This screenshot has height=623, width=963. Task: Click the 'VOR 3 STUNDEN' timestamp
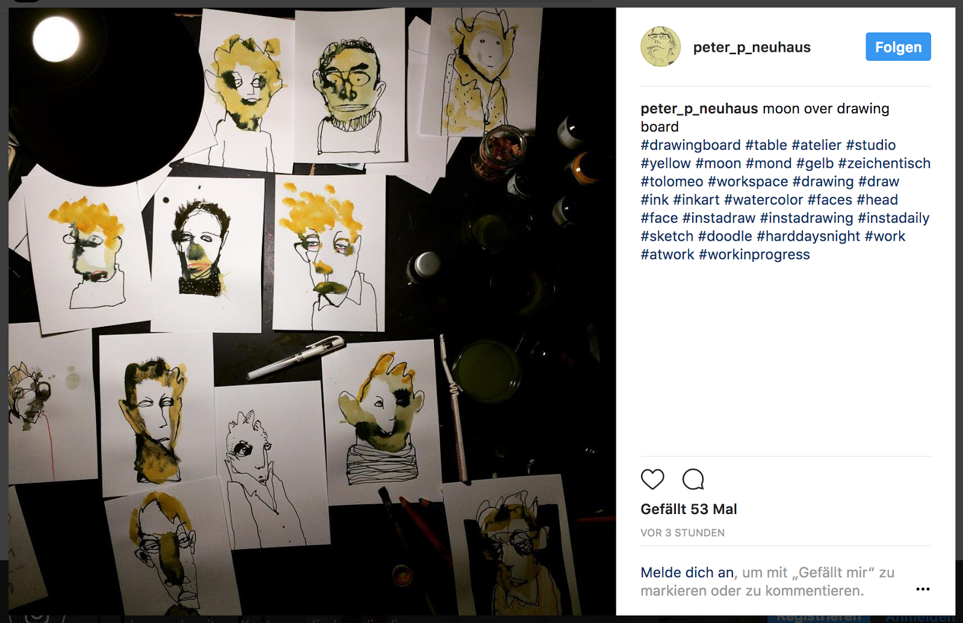point(683,533)
